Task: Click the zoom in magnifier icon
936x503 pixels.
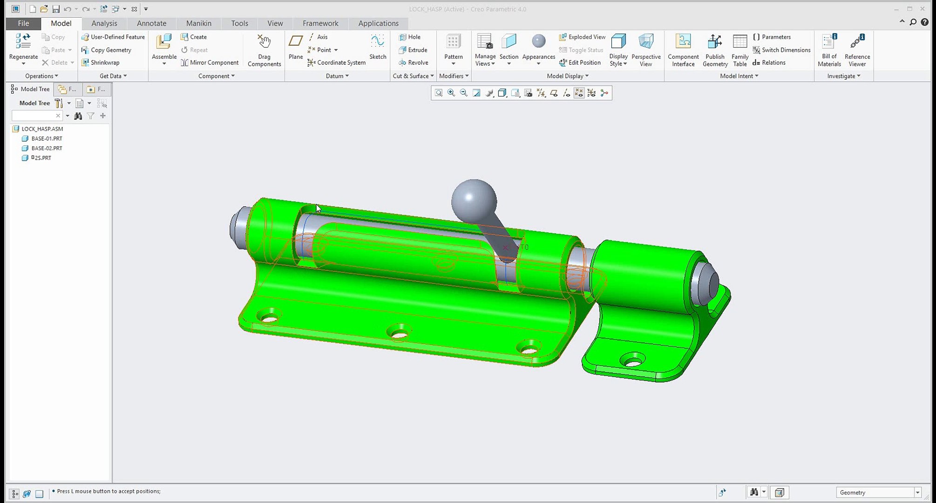Action: pos(451,93)
